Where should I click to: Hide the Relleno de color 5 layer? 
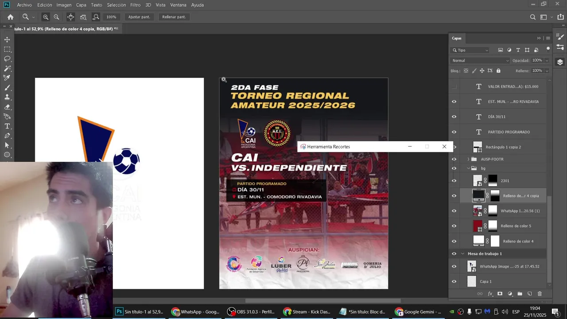(454, 226)
